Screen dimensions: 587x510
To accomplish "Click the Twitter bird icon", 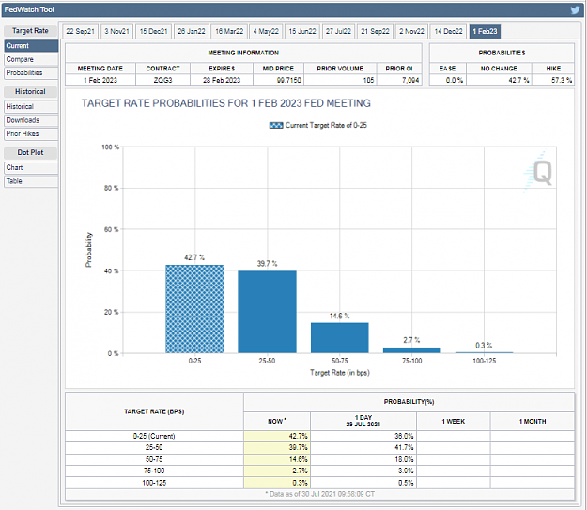I will coord(575,9).
